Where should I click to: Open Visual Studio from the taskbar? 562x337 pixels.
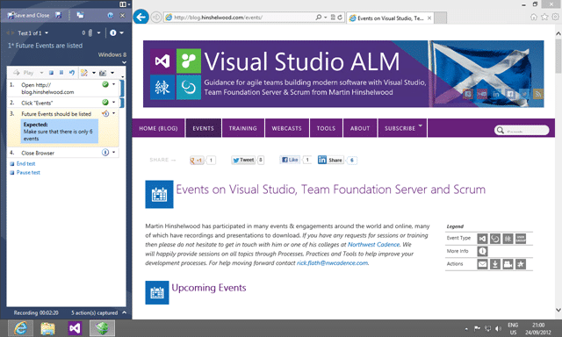[75, 328]
